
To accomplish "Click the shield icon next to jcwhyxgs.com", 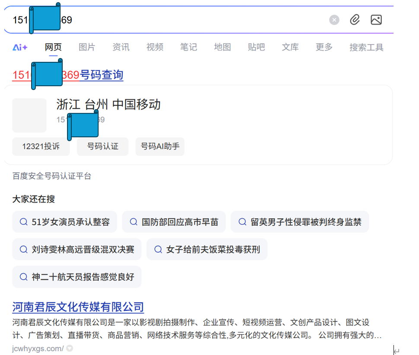I will click(70, 349).
